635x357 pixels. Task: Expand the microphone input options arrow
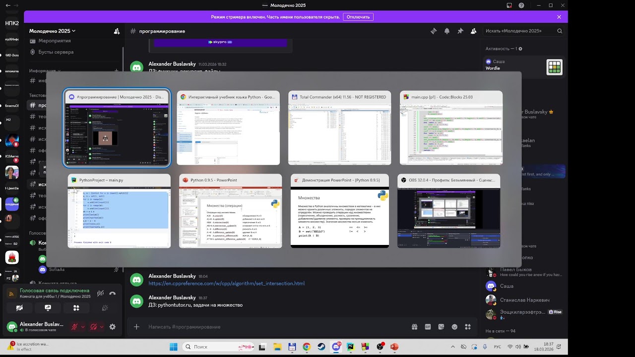tap(83, 327)
